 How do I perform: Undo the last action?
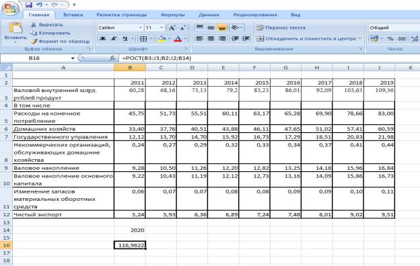[x=39, y=5]
